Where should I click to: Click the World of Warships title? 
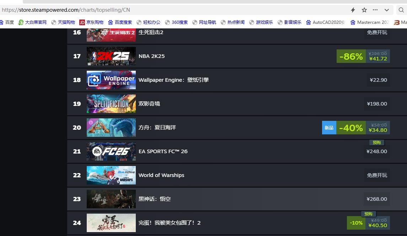click(161, 175)
